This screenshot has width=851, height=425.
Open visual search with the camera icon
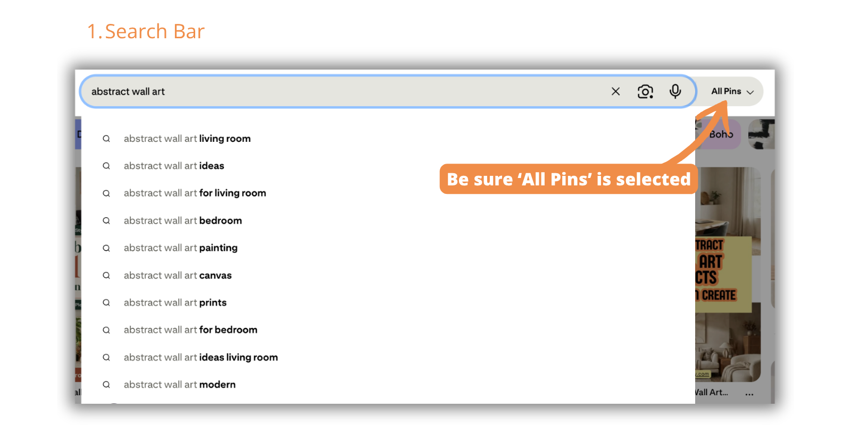tap(645, 91)
